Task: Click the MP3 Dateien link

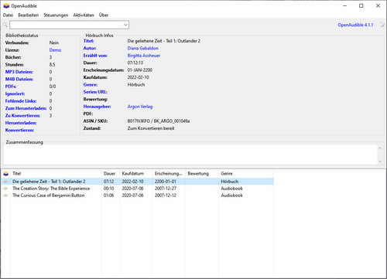Action: 19,72
